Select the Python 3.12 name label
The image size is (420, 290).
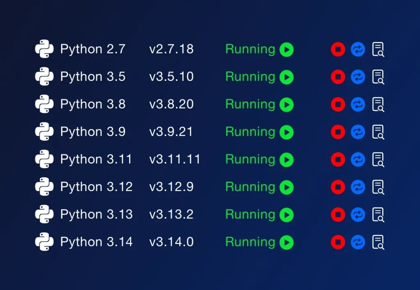96,187
